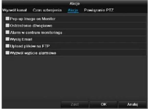Image resolution: width=148 pixels, height=109 pixels.
Task: Tick Upload plików na FTP checkbox
Action: pyautogui.click(x=7, y=46)
